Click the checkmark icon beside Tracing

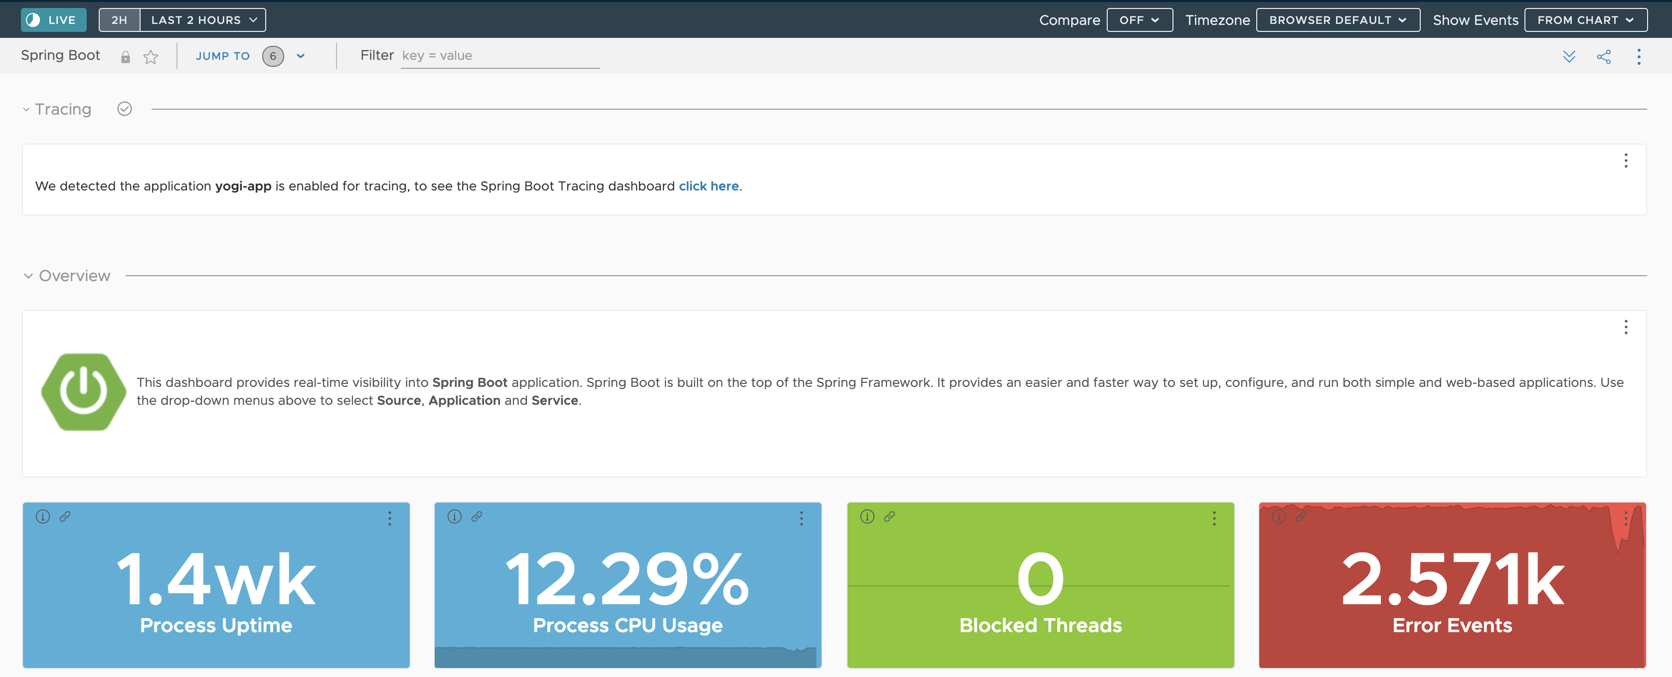pos(125,109)
